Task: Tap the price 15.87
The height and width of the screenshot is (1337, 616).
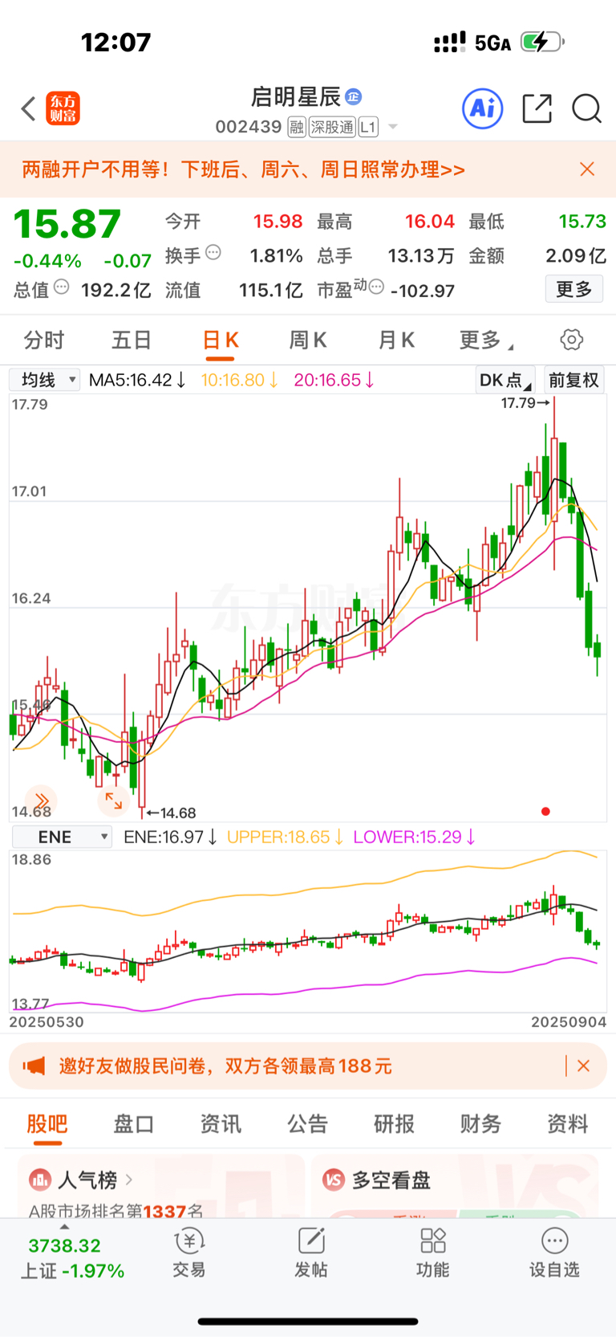Action: tap(67, 224)
